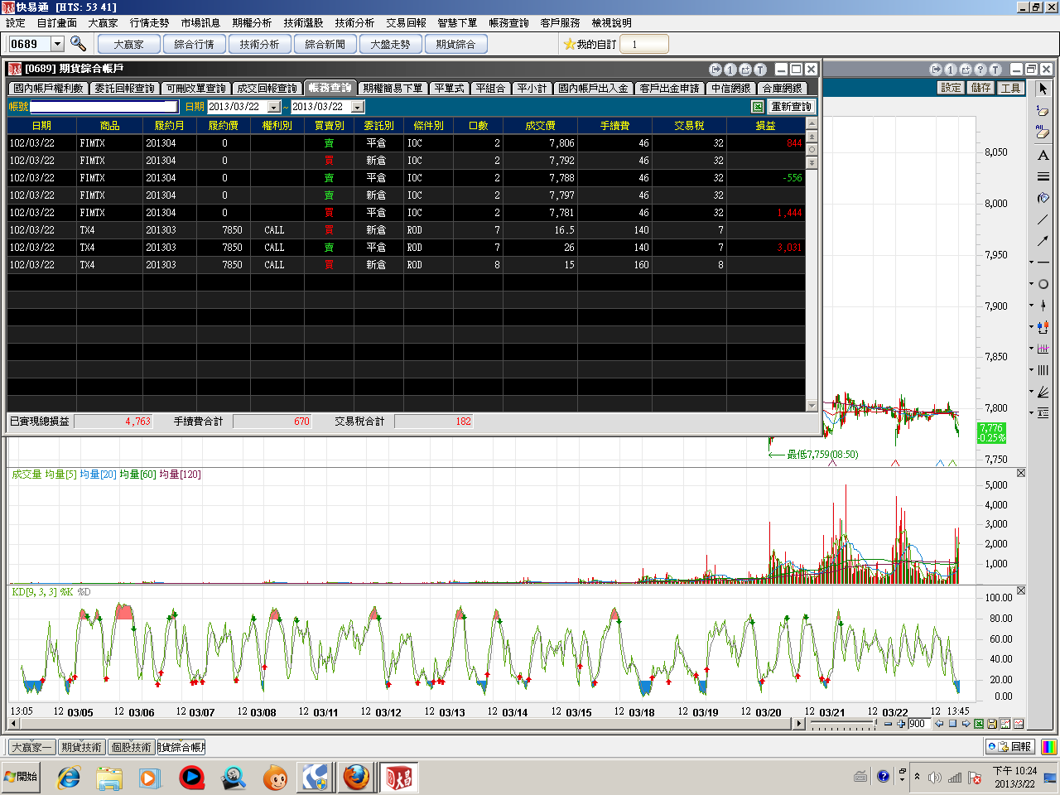Viewport: 1060px width, 795px height.
Task: Click the chart 儲存 button
Action: (x=981, y=88)
